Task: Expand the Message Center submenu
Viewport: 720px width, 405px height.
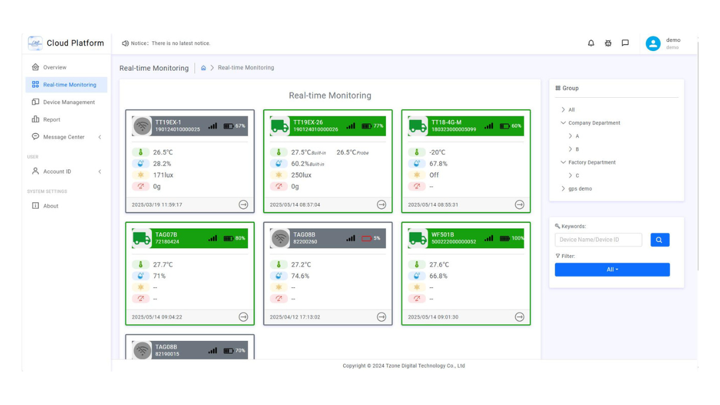Action: tap(100, 137)
